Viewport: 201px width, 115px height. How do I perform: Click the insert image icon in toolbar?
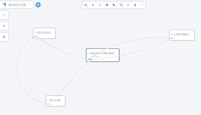click(x=107, y=5)
